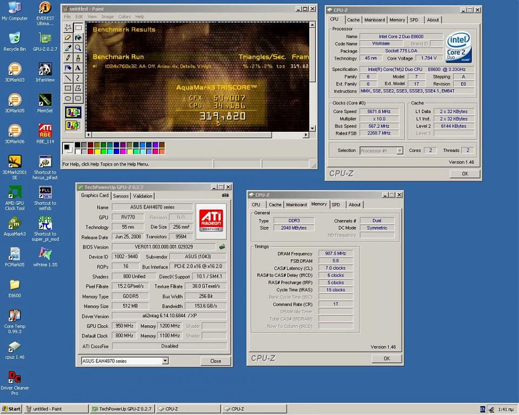Choose the lower transparent selection option in Paint

coord(73,125)
